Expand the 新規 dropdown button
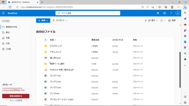The width and height of the screenshot is (189, 106). [x=43, y=20]
